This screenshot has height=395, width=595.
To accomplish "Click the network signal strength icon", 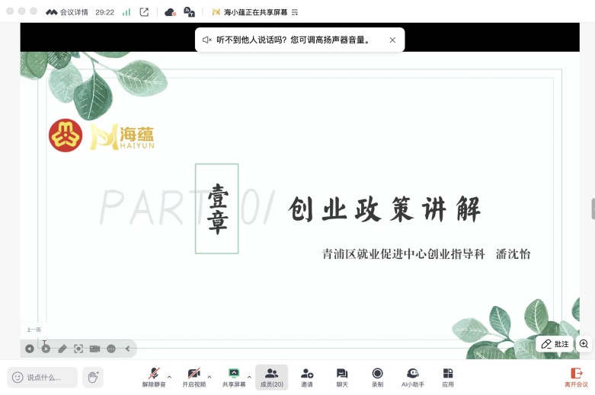I will [126, 11].
